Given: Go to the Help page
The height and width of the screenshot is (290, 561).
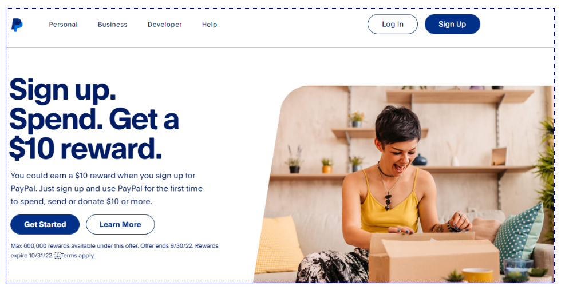Looking at the screenshot, I should [x=210, y=25].
